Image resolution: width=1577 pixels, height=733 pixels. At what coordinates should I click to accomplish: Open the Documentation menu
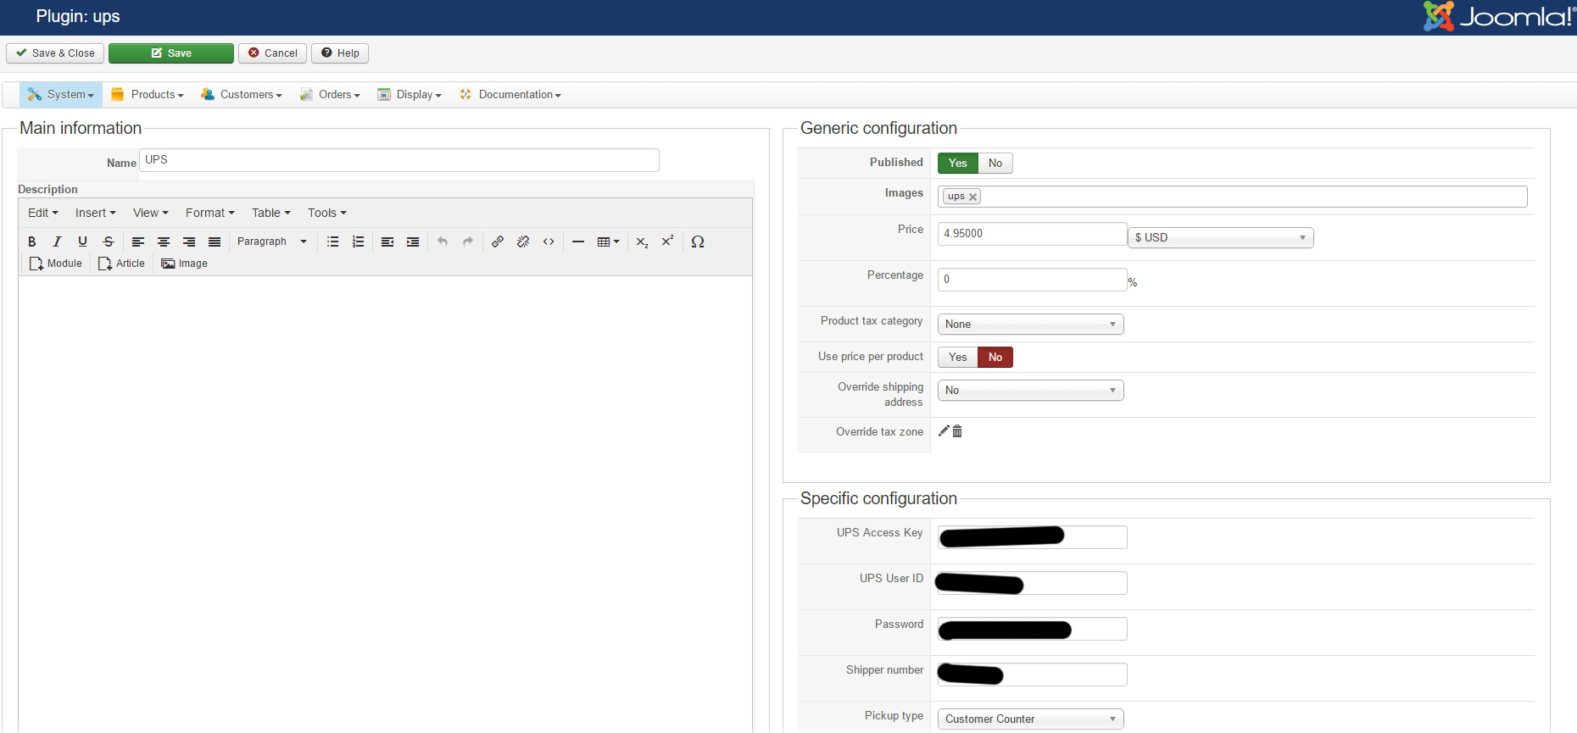(x=510, y=94)
